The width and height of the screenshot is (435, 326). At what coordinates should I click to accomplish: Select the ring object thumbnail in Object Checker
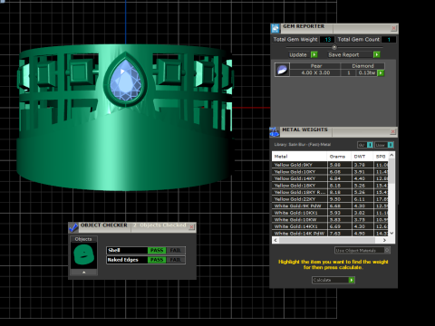coord(83,255)
